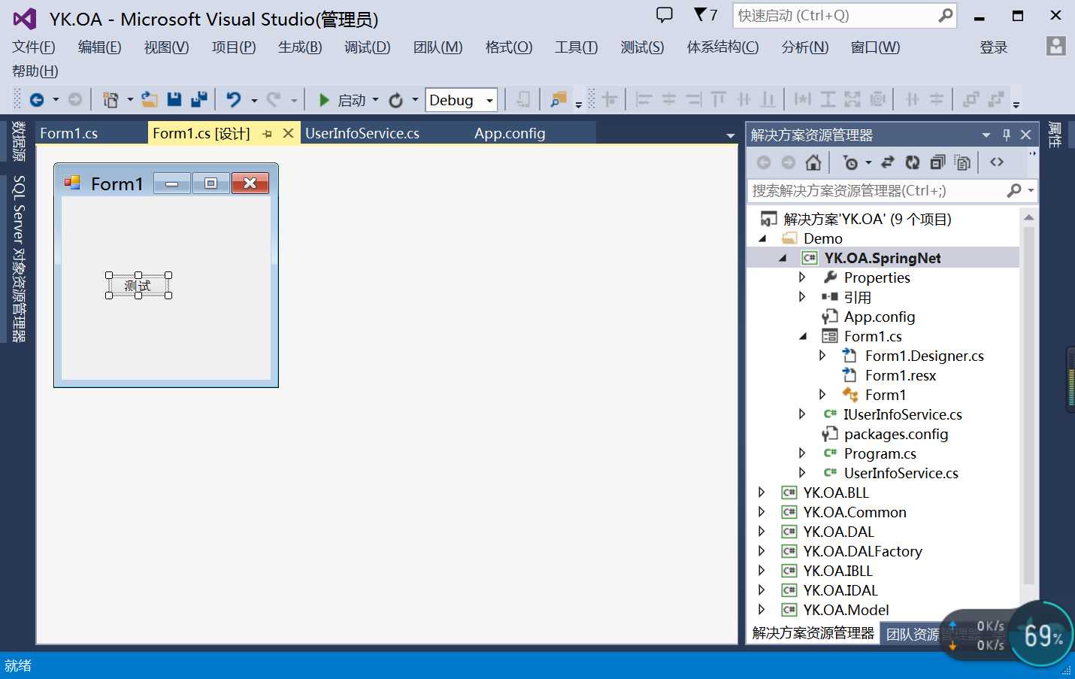This screenshot has width=1075, height=679.
Task: Click the View Code angle-brackets icon
Action: (997, 162)
